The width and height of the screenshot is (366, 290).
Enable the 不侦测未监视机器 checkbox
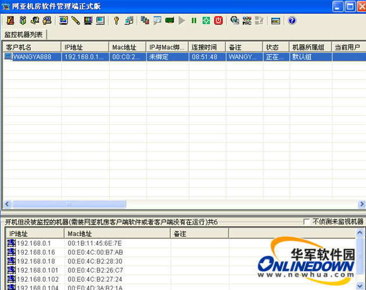pos(307,222)
